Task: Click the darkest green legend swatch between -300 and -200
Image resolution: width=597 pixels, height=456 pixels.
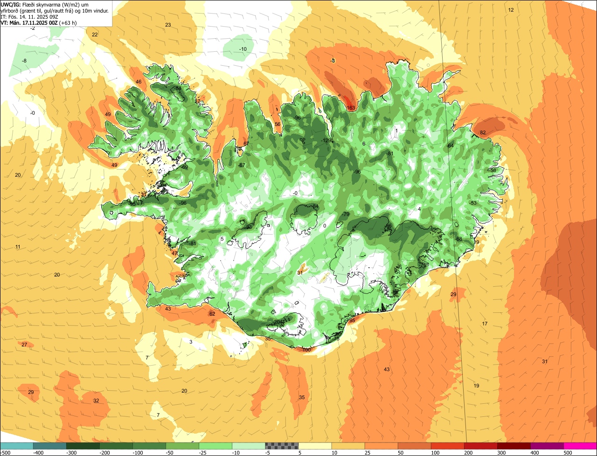Action: tap(83, 446)
